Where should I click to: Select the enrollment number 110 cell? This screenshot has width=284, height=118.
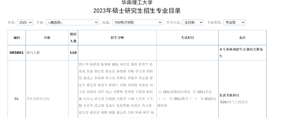73,53
